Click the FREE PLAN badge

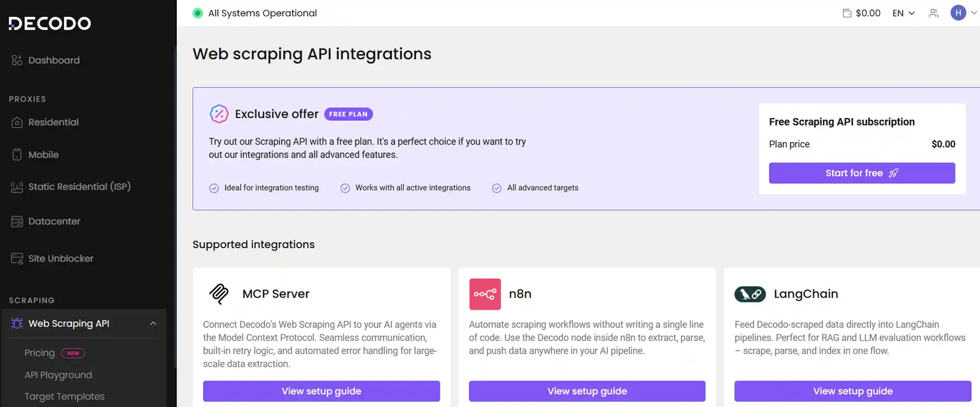pyautogui.click(x=348, y=114)
